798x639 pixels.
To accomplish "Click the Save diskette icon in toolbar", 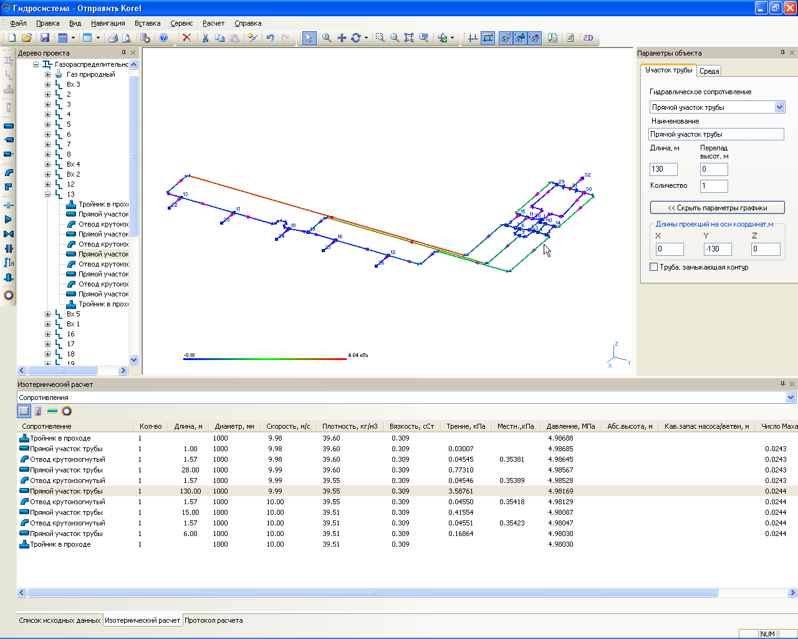I will click(x=44, y=38).
